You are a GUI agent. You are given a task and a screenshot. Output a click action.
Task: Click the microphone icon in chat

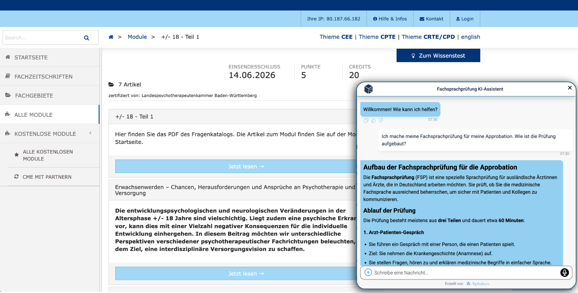565,272
